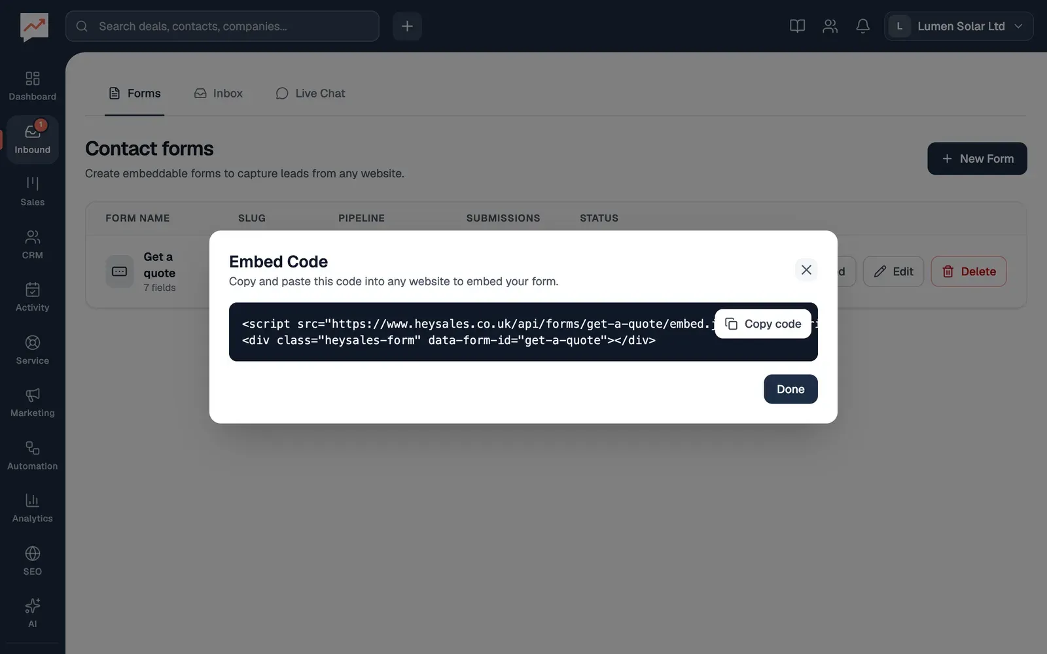Open Analytics from the sidebar
Viewport: 1047px width, 654px height.
coord(32,508)
